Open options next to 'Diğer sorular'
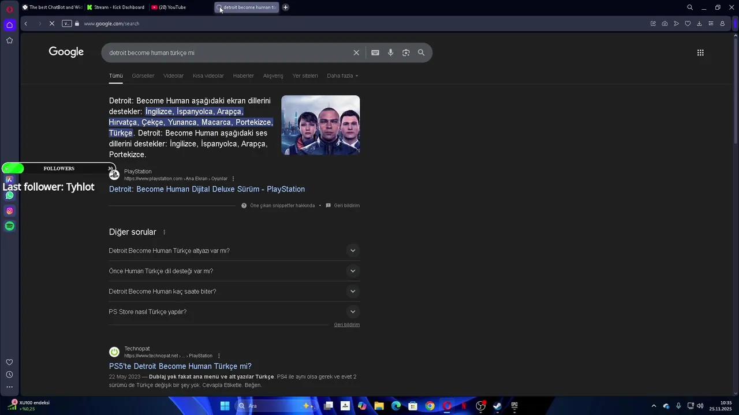Image resolution: width=739 pixels, height=415 pixels. [164, 232]
